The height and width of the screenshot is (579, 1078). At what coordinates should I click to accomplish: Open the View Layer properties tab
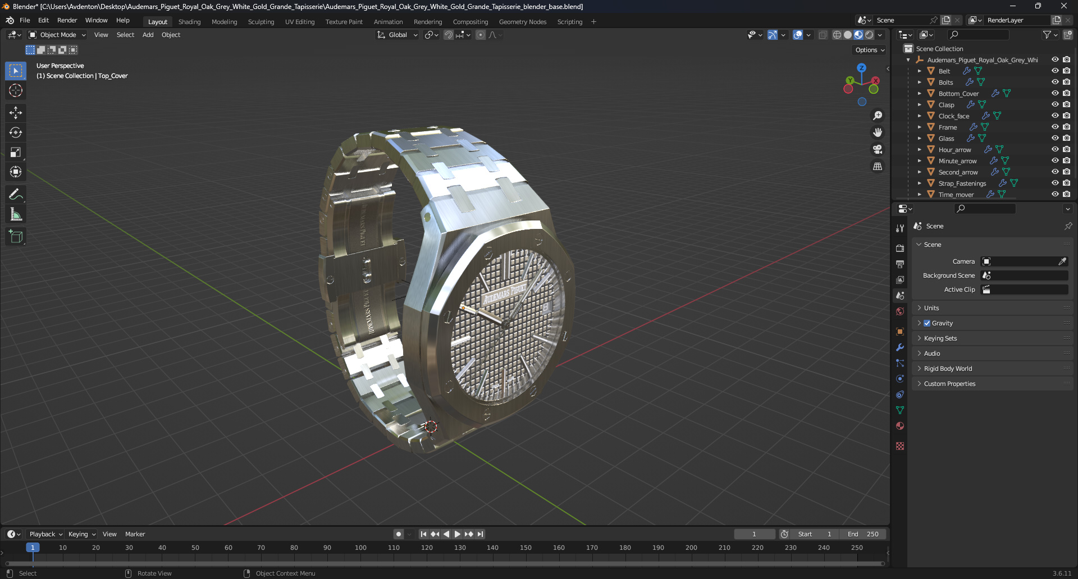tap(900, 279)
